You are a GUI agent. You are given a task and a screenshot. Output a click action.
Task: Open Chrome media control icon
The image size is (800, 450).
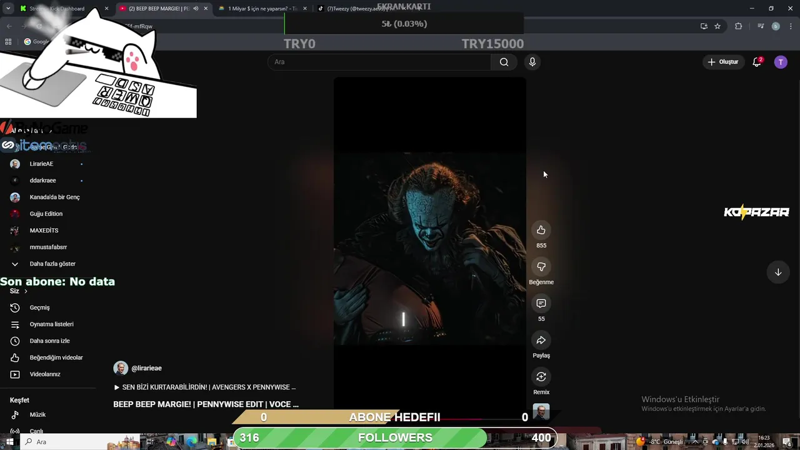click(761, 26)
